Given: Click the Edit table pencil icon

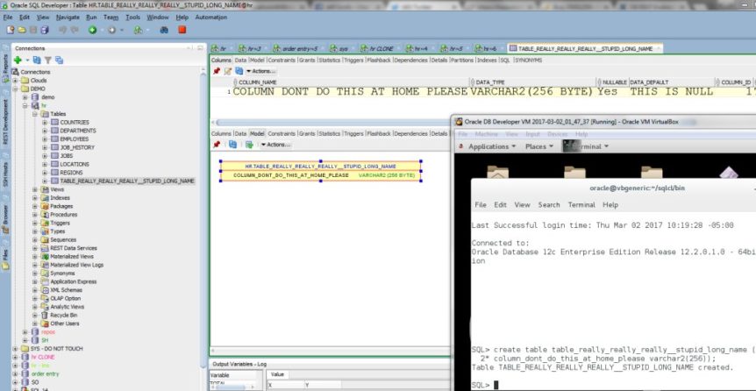Looking at the screenshot, I should (x=228, y=70).
